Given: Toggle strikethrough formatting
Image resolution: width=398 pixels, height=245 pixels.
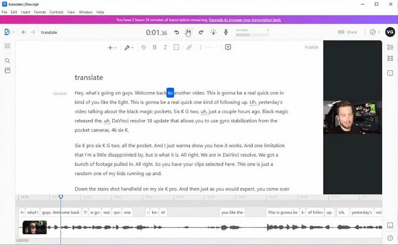Looking at the screenshot, I should pos(144,48).
